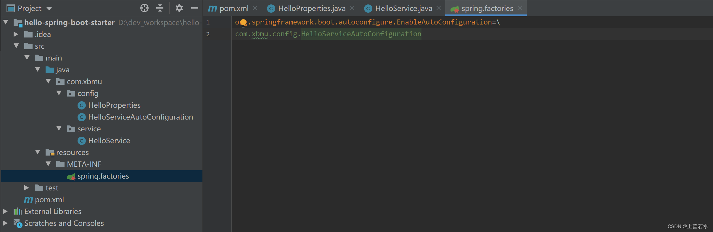This screenshot has height=232, width=713.
Task: Click the Scratches and Consoles icon
Action: tap(18, 223)
